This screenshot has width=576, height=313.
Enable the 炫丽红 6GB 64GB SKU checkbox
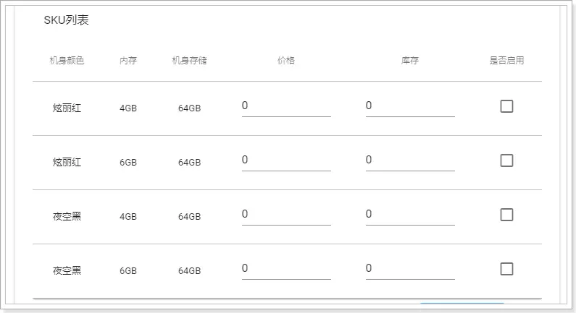506,160
